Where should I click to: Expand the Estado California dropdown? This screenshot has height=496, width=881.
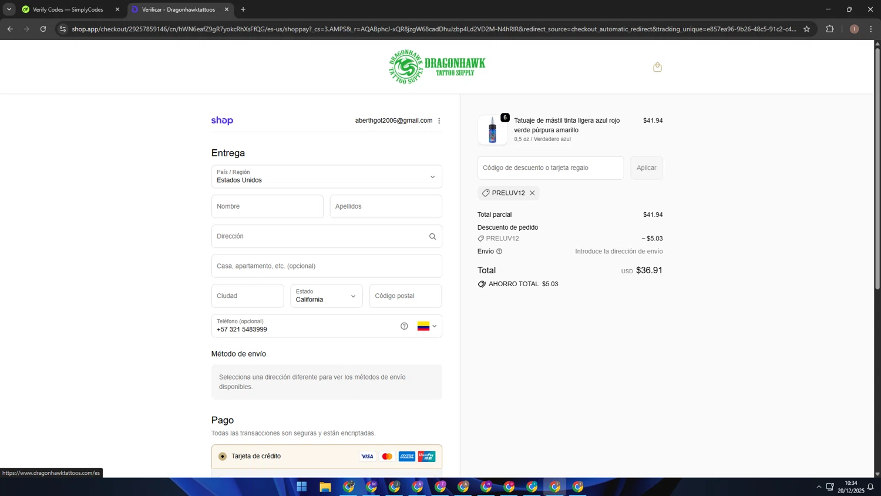coord(327,296)
